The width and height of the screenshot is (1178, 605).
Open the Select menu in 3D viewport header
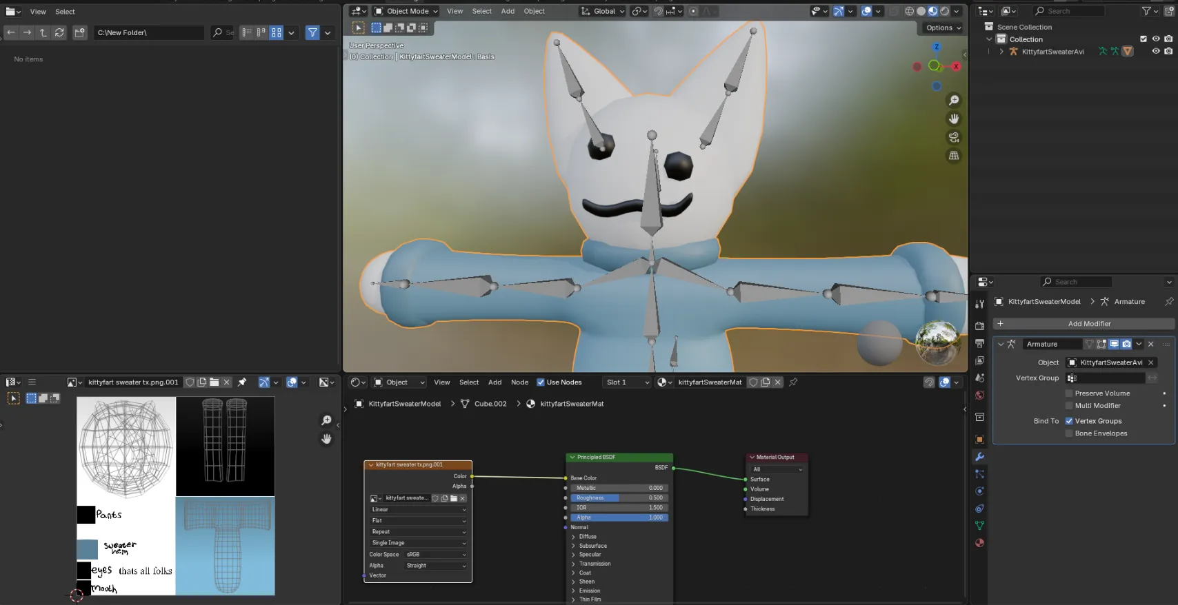click(481, 11)
